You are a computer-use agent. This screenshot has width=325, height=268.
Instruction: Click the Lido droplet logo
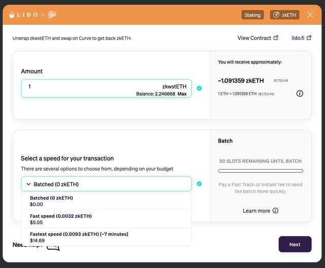coord(12,15)
